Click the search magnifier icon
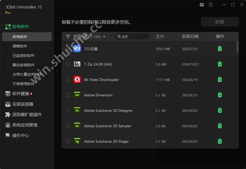This screenshot has height=169, width=246. [x=119, y=37]
